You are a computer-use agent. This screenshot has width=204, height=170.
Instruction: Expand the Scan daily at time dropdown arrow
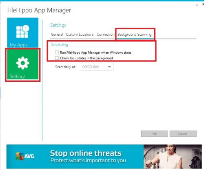coord(109,67)
